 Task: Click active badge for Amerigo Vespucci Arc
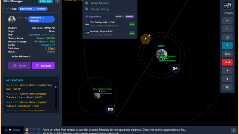[132, 33]
